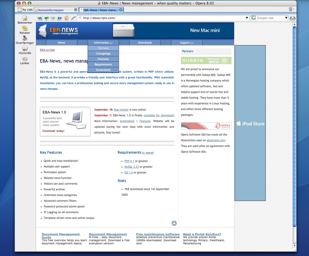309x256 pixels.
Task: Click the 'Key Features' heading
Action: click(51, 152)
